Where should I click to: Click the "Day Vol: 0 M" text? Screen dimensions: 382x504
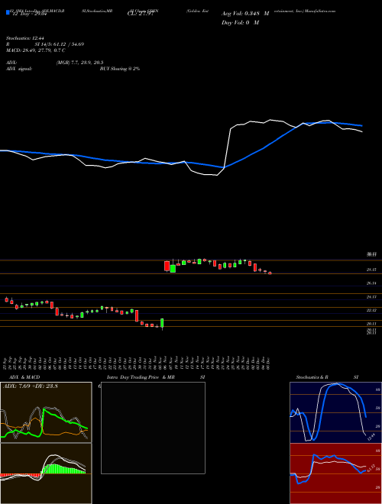click(240, 23)
